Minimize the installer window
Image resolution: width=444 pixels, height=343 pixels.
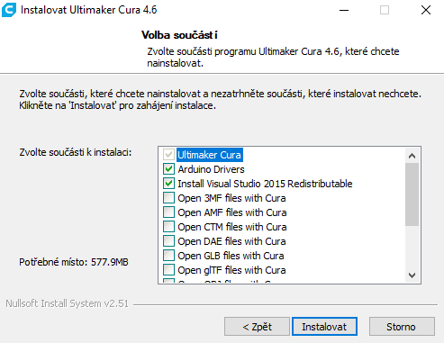[344, 10]
